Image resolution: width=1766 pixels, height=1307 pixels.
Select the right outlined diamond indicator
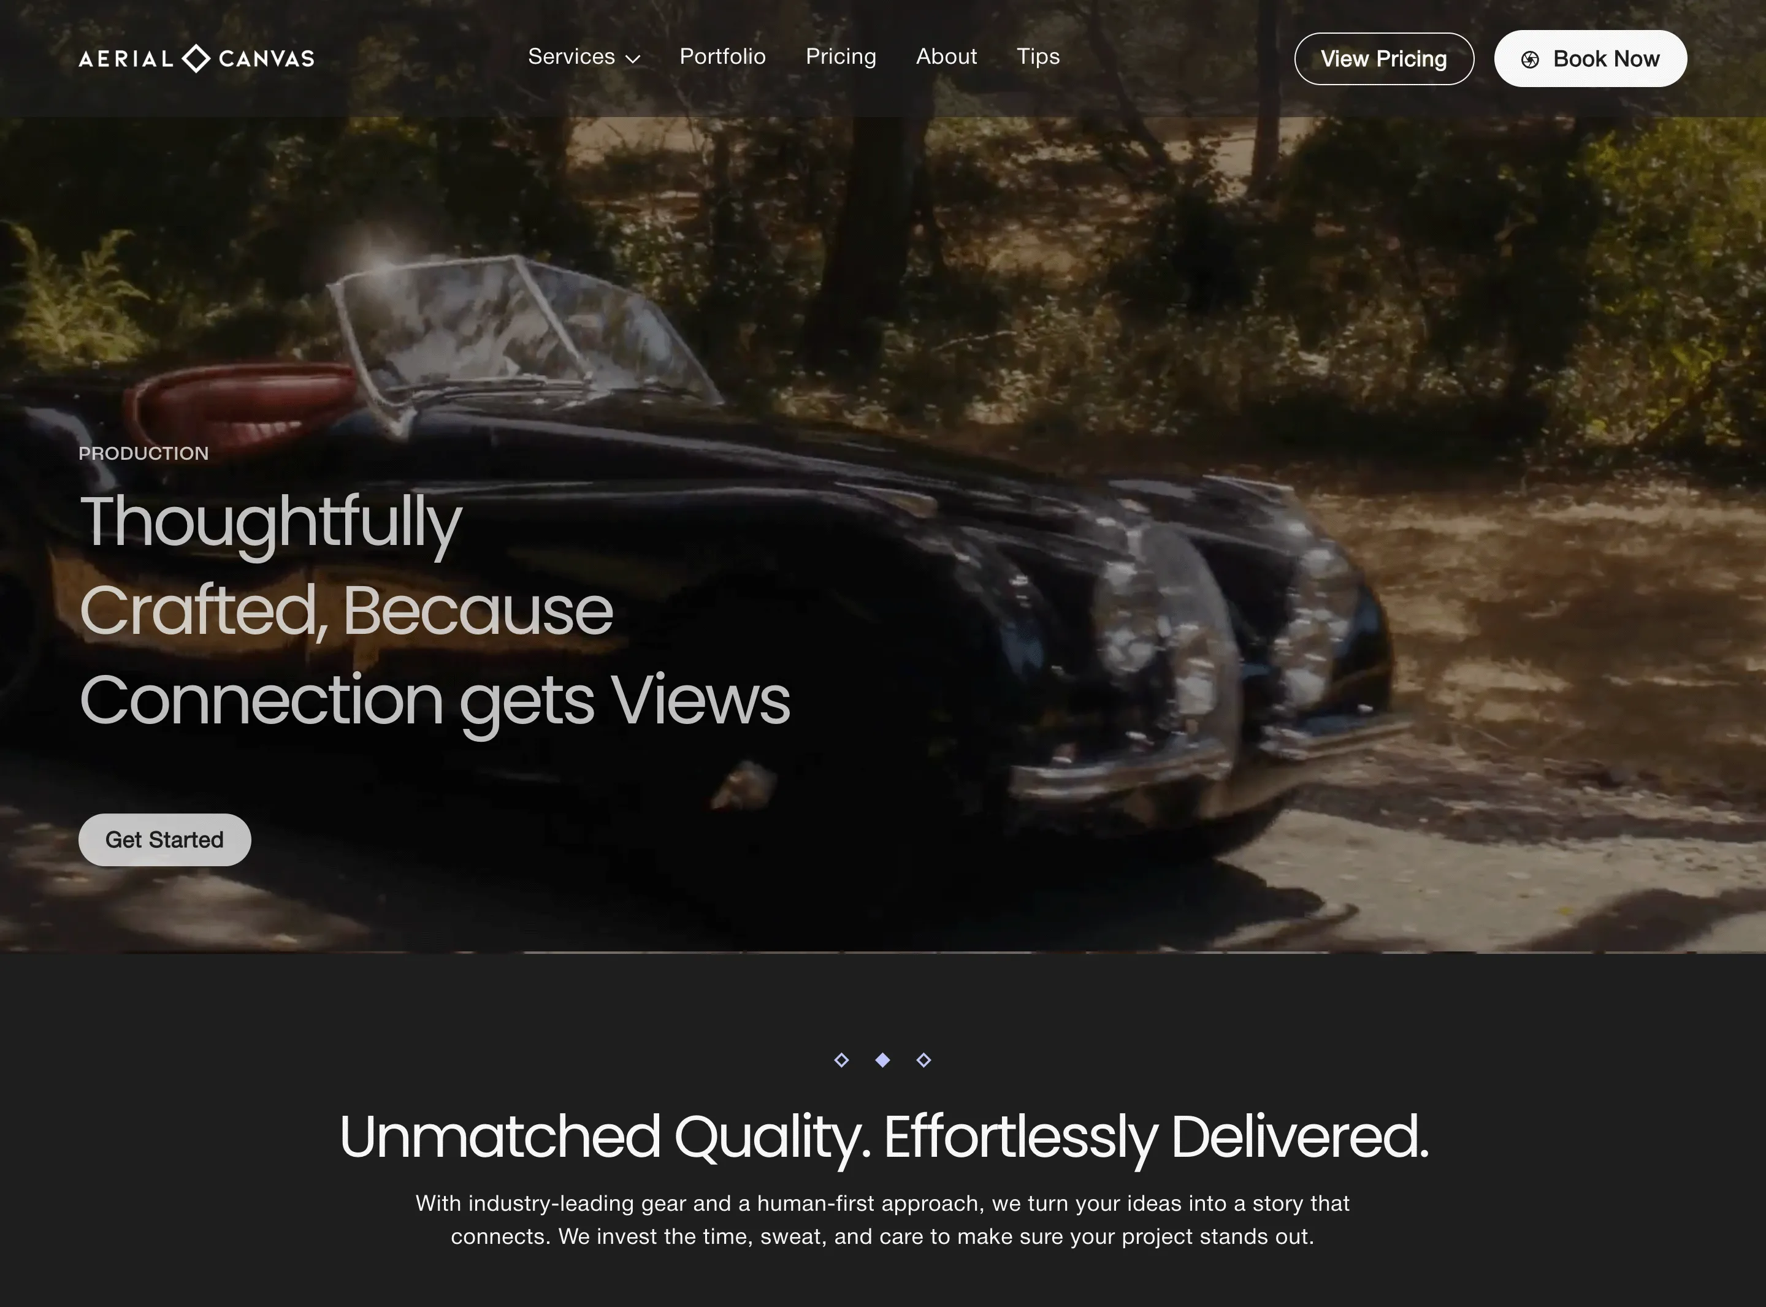[x=923, y=1059]
